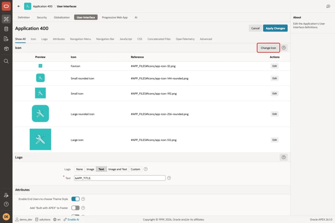Open the feedback icon in the top-right
335x223 pixels.
[x=328, y=6]
